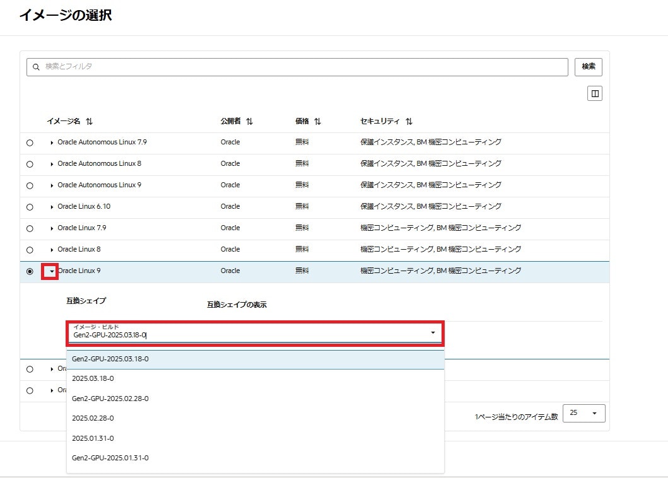Click the セキュリティ column header
668x478 pixels.
pyautogui.click(x=380, y=122)
